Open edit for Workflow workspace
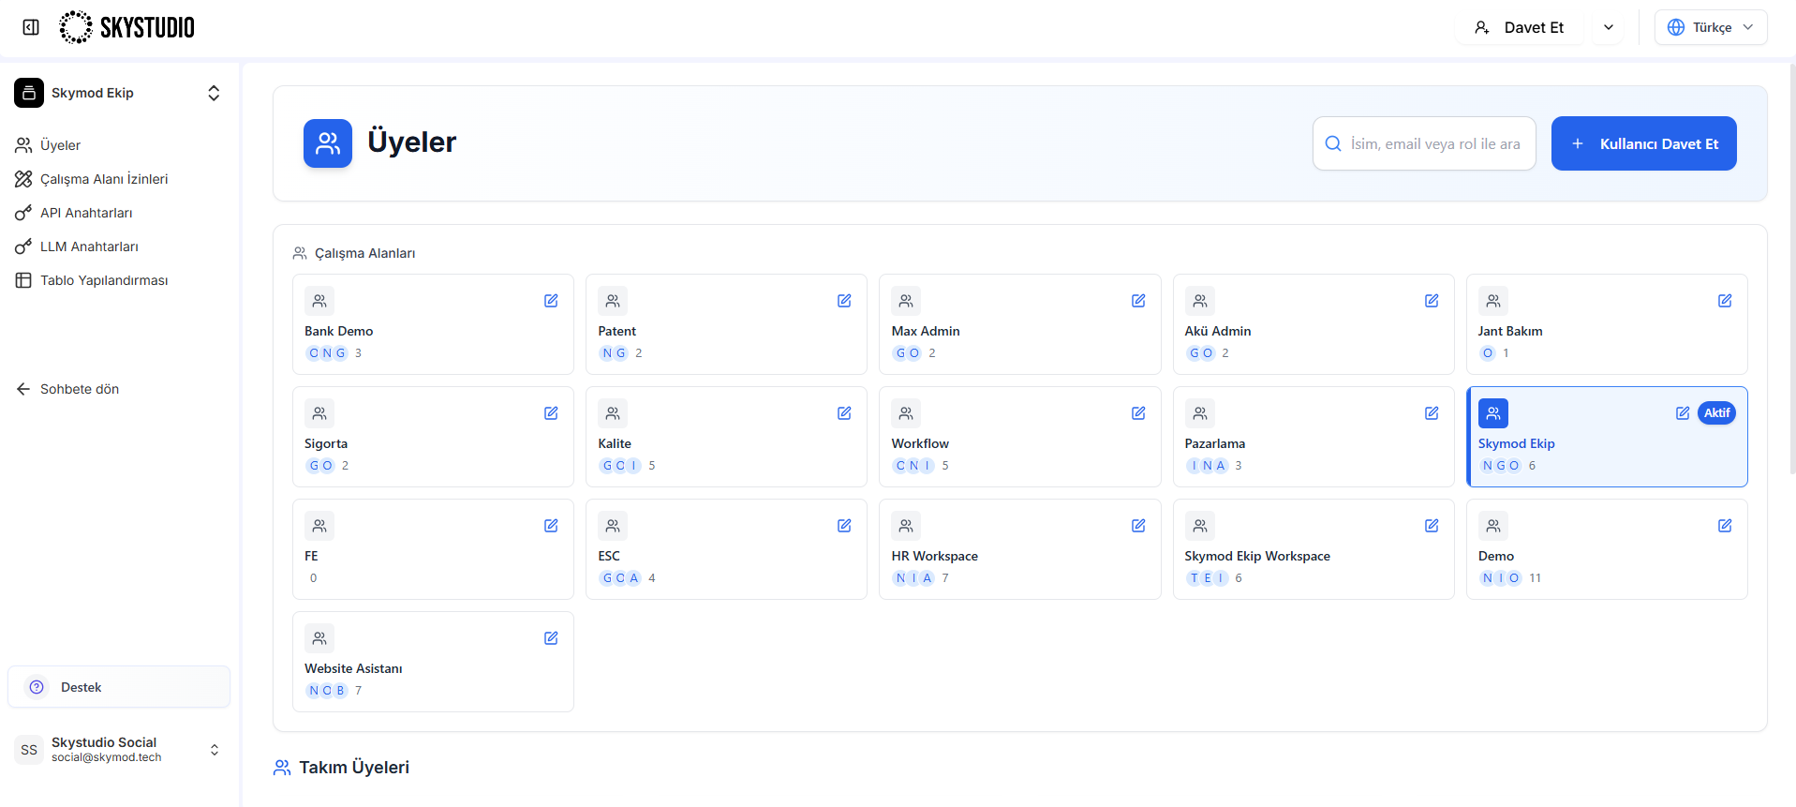This screenshot has width=1796, height=807. coord(1138,413)
